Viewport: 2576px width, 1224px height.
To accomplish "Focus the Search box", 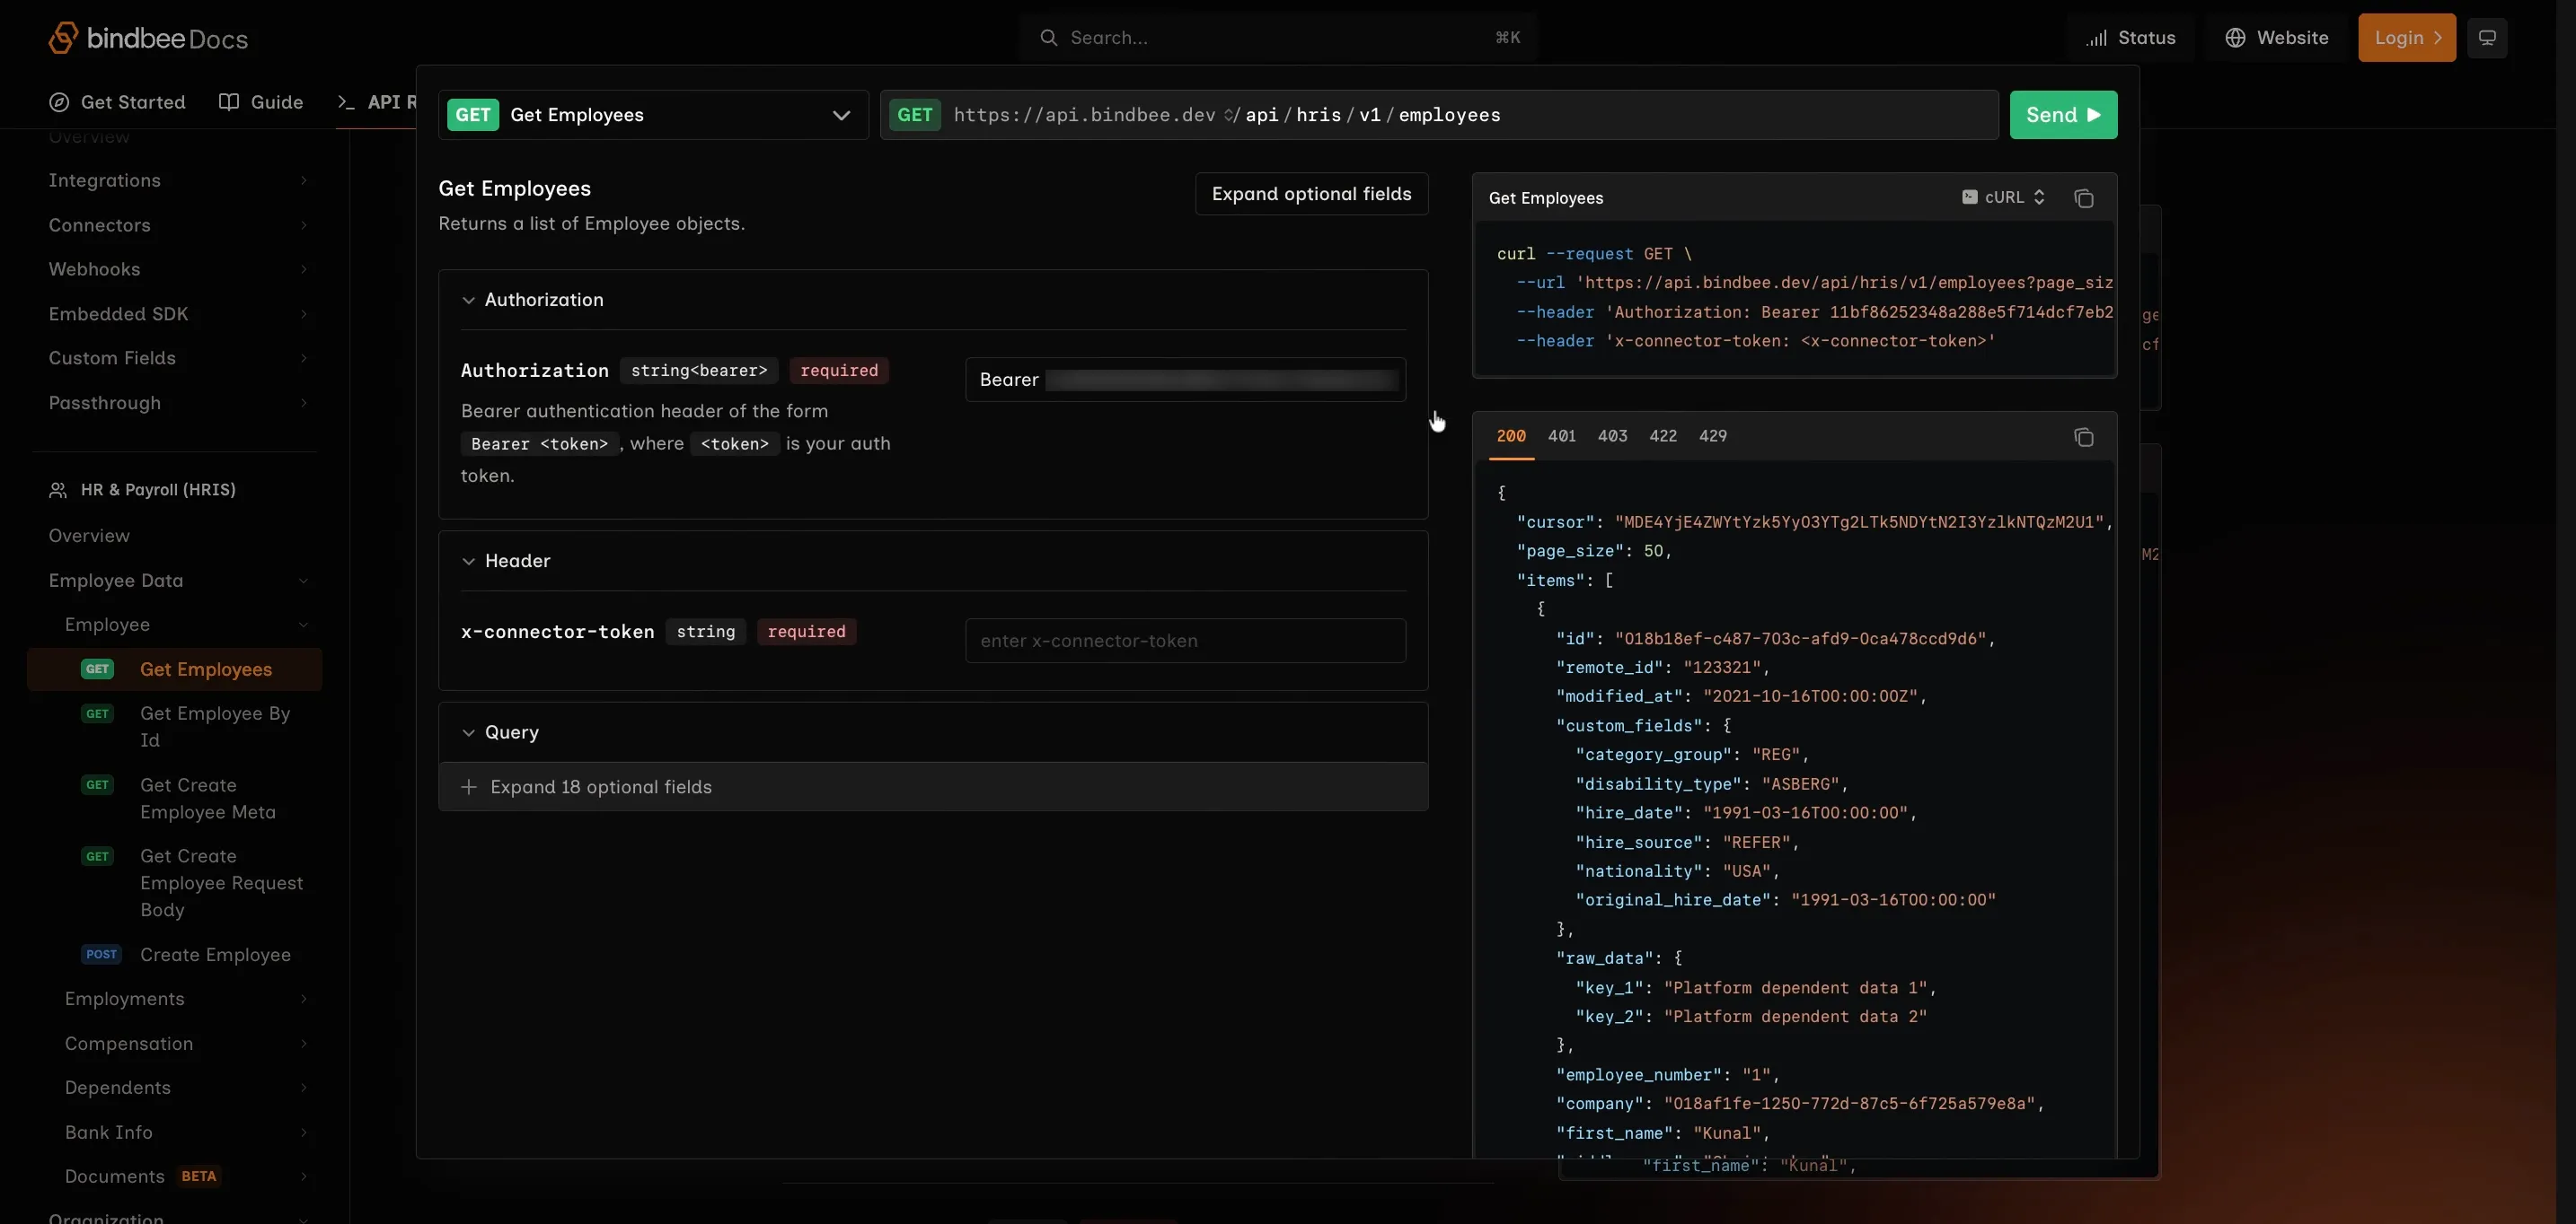I will 1278,38.
